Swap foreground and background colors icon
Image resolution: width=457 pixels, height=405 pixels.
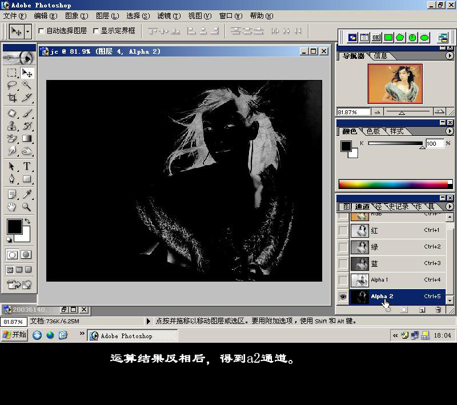click(x=27, y=221)
